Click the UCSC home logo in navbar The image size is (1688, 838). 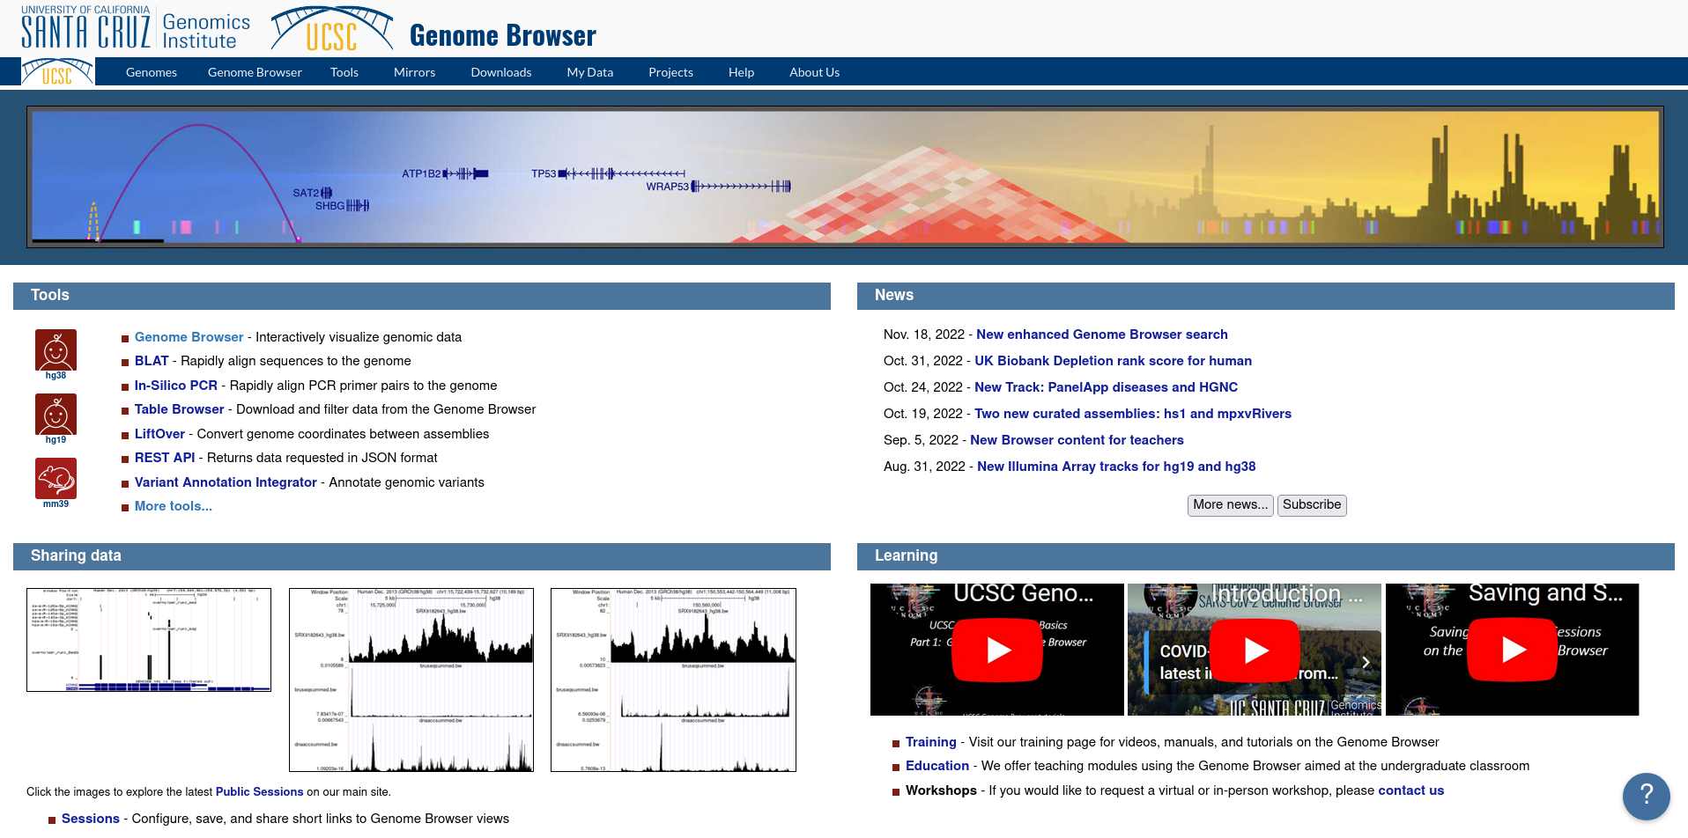pyautogui.click(x=57, y=72)
